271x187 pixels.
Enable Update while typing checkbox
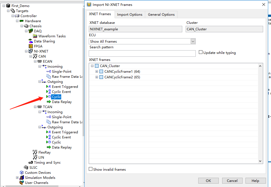201,52
